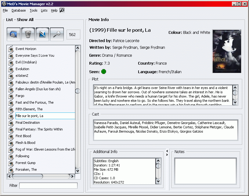Collapse Additional Info panel with left arrow
The width and height of the screenshot is (249, 196).
[167, 151]
